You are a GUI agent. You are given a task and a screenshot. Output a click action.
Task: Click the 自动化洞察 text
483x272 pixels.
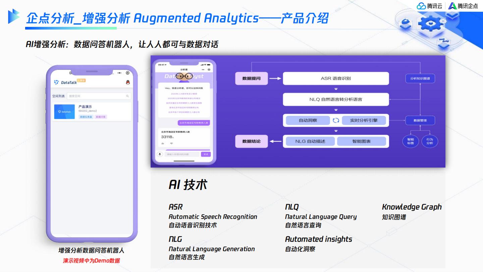coord(300,249)
